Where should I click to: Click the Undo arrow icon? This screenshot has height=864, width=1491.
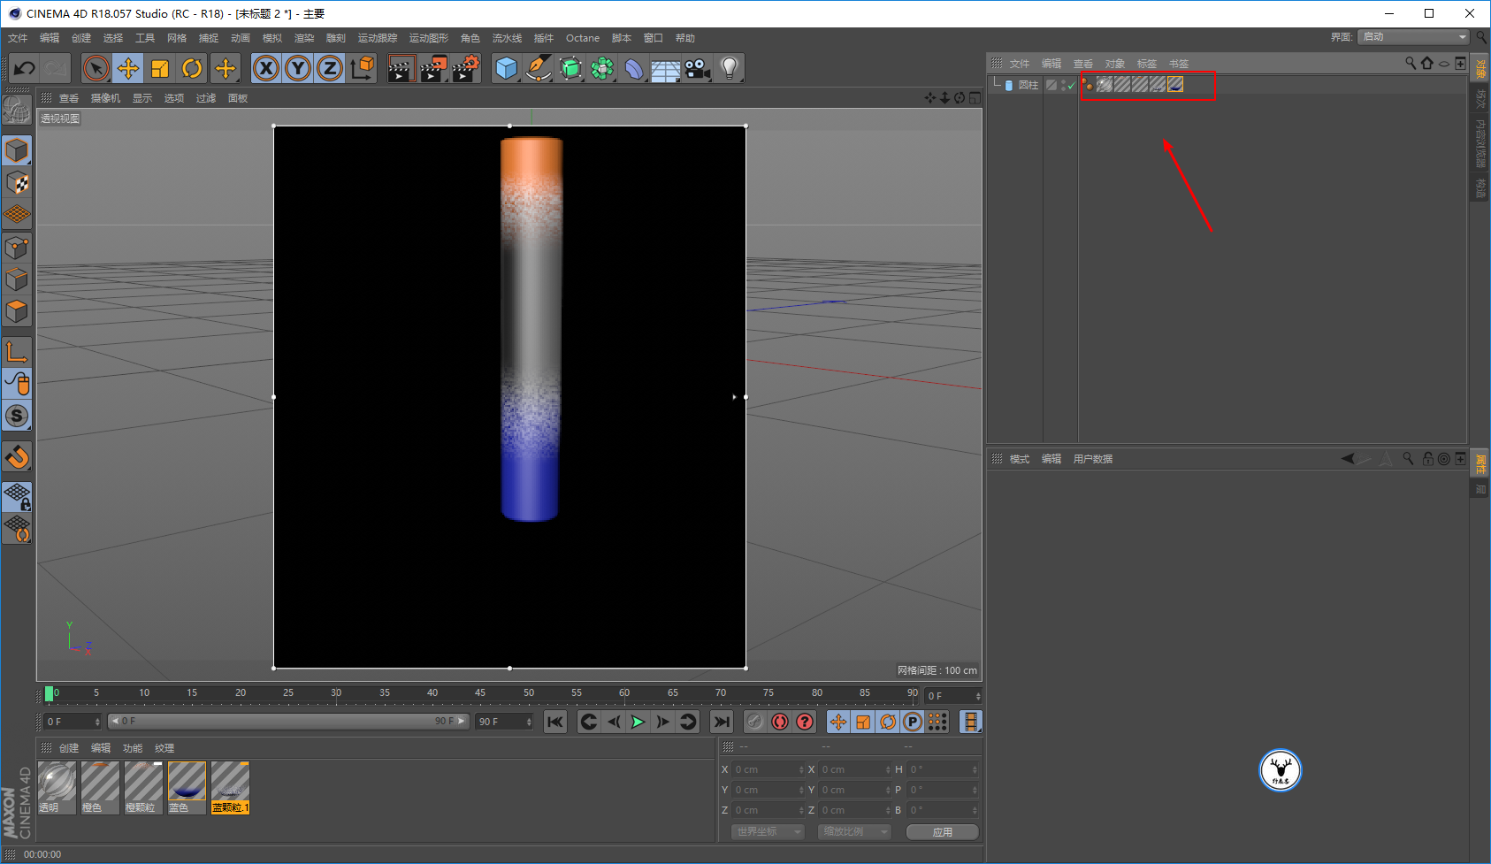(x=25, y=68)
